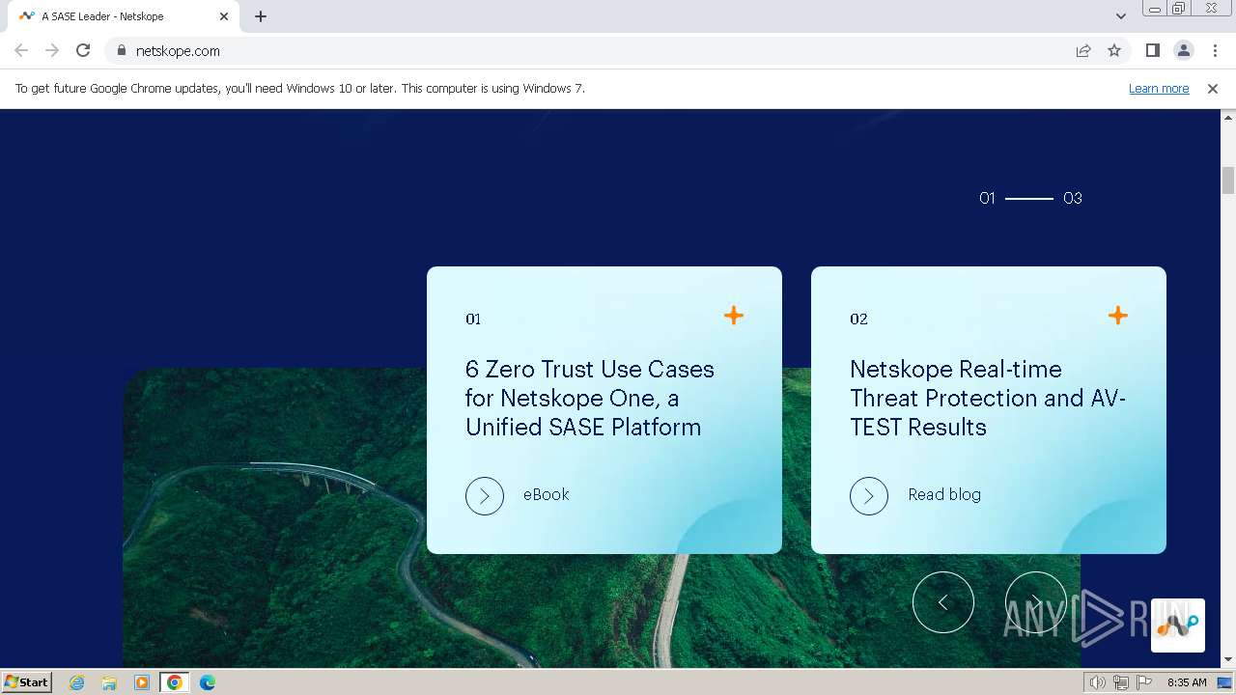Reload the netskope.com page

[x=83, y=50]
